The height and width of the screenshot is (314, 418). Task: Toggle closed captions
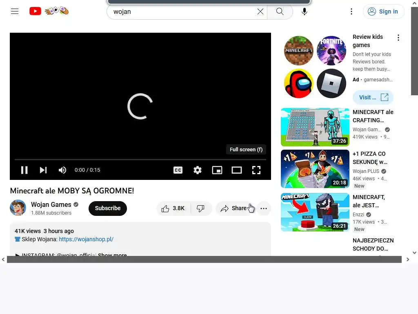178,170
